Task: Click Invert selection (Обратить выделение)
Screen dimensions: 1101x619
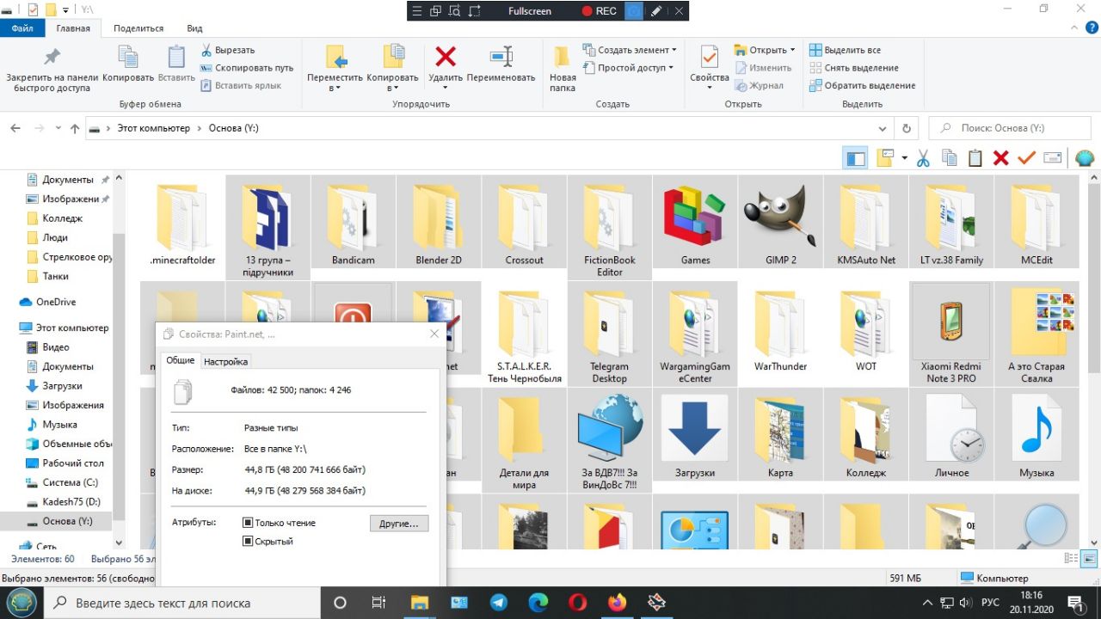Action: (863, 85)
